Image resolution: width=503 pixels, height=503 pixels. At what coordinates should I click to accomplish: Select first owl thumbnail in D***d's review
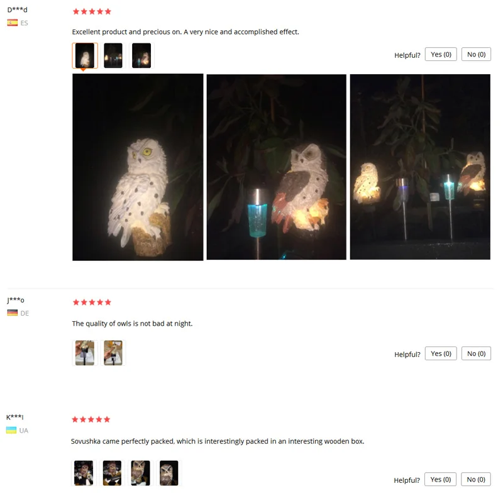click(85, 55)
